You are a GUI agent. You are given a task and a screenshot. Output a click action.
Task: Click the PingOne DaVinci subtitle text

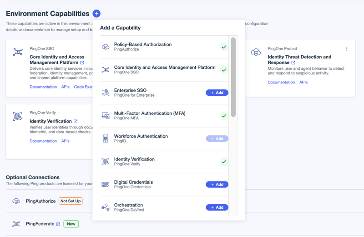pos(129,210)
